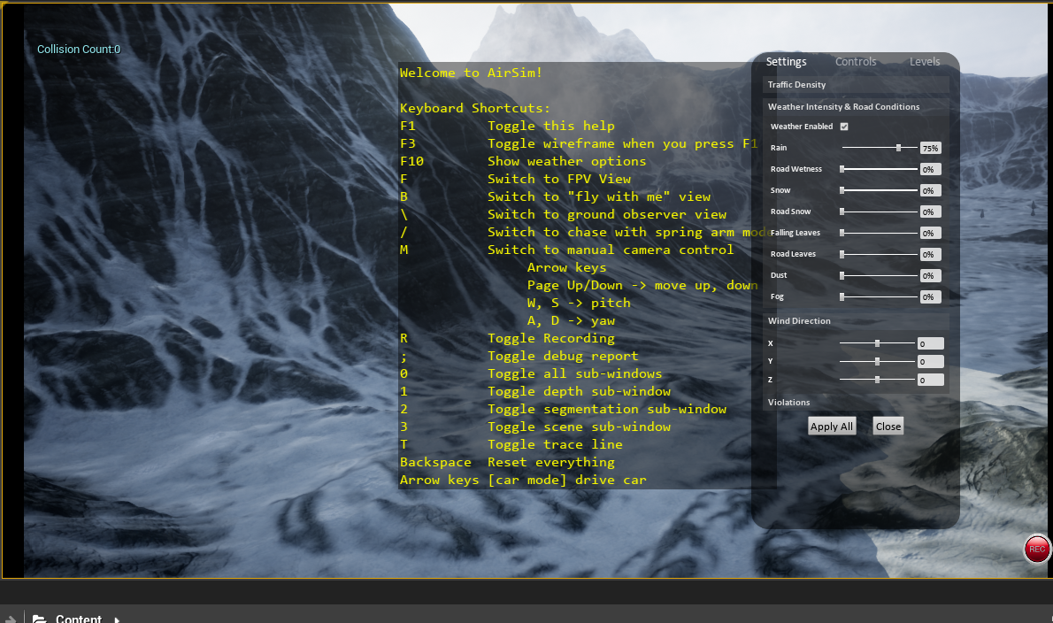1053x623 pixels.
Task: Click the Rain percentage value field
Action: click(930, 148)
